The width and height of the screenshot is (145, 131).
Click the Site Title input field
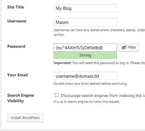(85, 8)
